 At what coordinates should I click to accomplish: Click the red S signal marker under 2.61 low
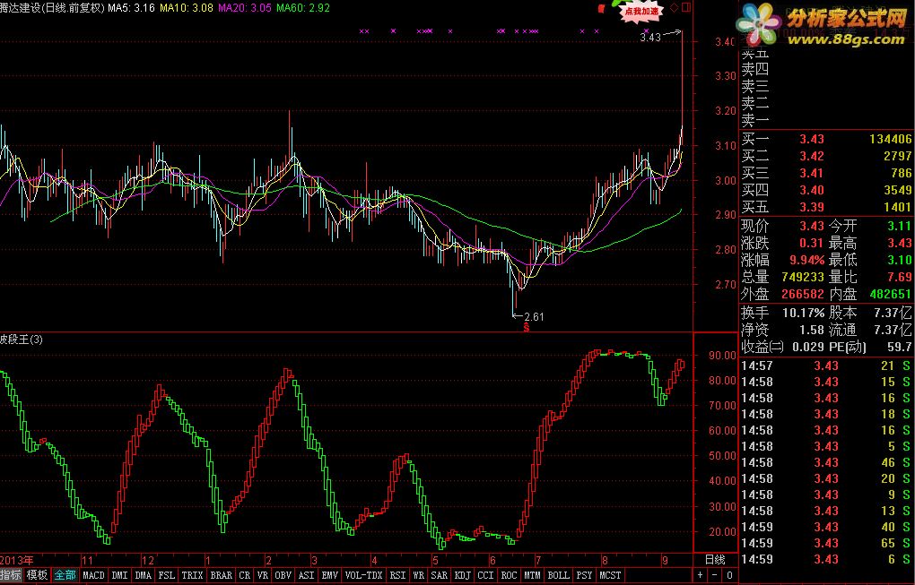(527, 329)
